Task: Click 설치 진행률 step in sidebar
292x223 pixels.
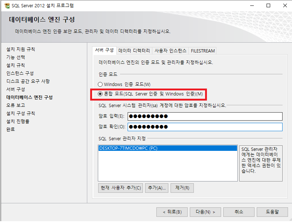Action: click(x=18, y=121)
